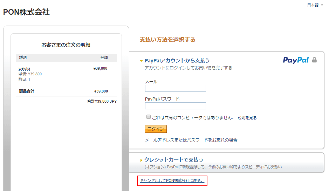Click the お客さまの注文の明細 heading

tap(66, 45)
